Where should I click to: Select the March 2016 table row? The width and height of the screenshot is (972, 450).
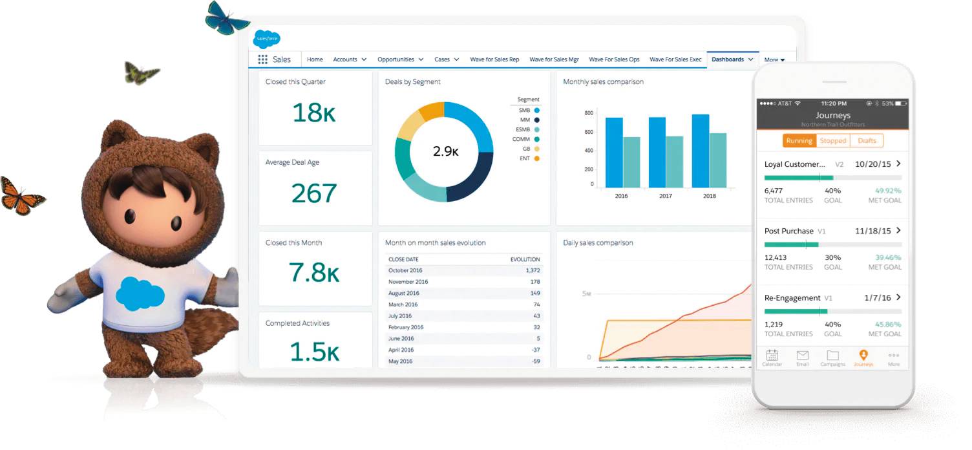(x=464, y=305)
